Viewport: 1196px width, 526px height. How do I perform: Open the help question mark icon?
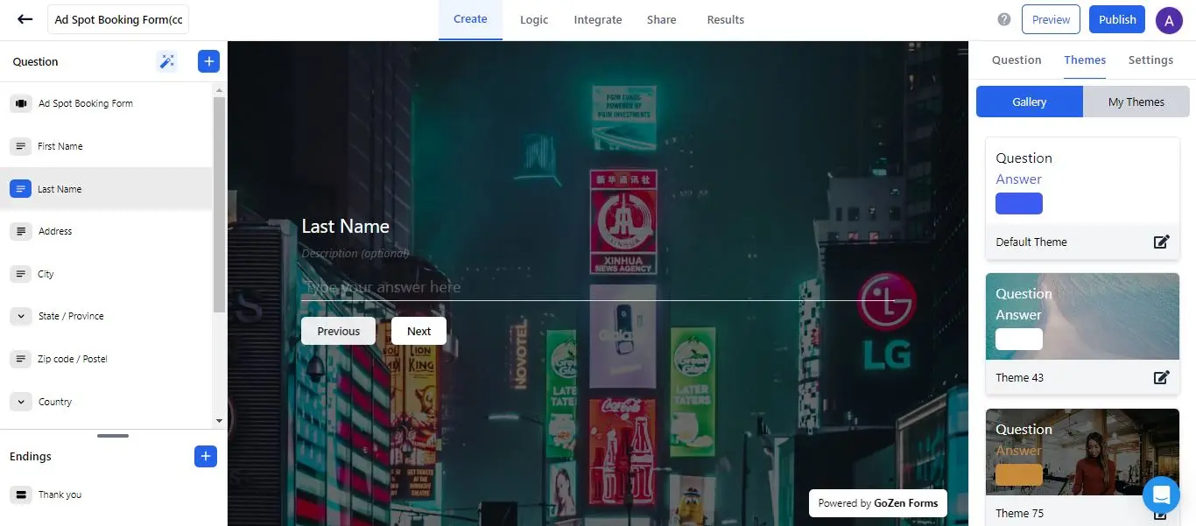[x=1004, y=19]
